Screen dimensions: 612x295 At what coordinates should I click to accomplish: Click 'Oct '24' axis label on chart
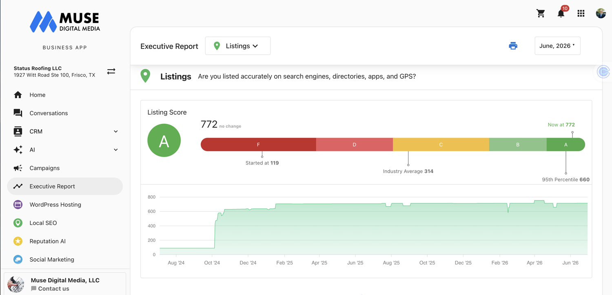(x=212, y=263)
